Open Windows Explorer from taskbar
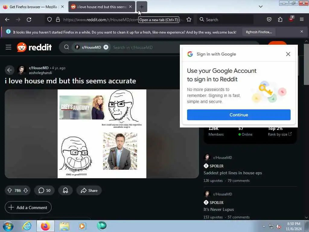309x232 pixels. click(x=64, y=226)
